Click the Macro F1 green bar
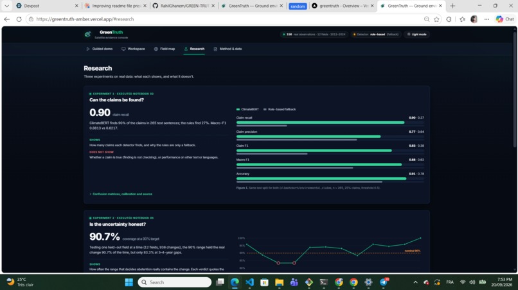 (x=319, y=165)
